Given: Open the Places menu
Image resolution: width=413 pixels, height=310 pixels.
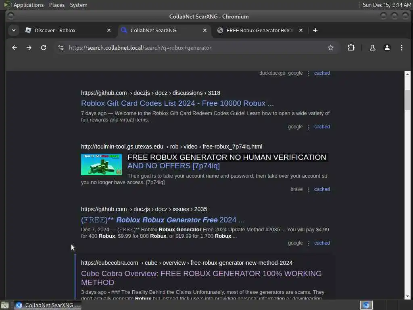Looking at the screenshot, I should 56,5.
